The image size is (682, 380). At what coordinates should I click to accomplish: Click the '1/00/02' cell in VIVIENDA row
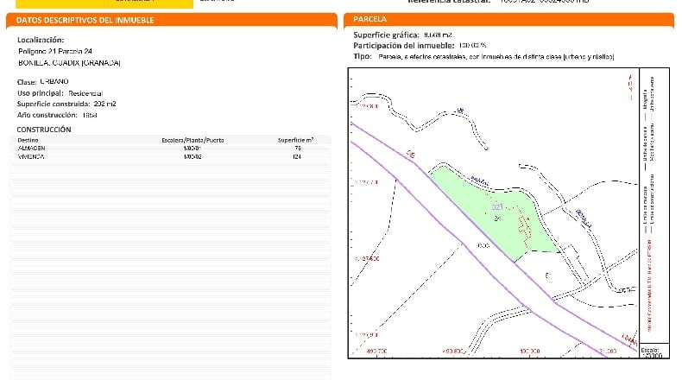click(193, 156)
